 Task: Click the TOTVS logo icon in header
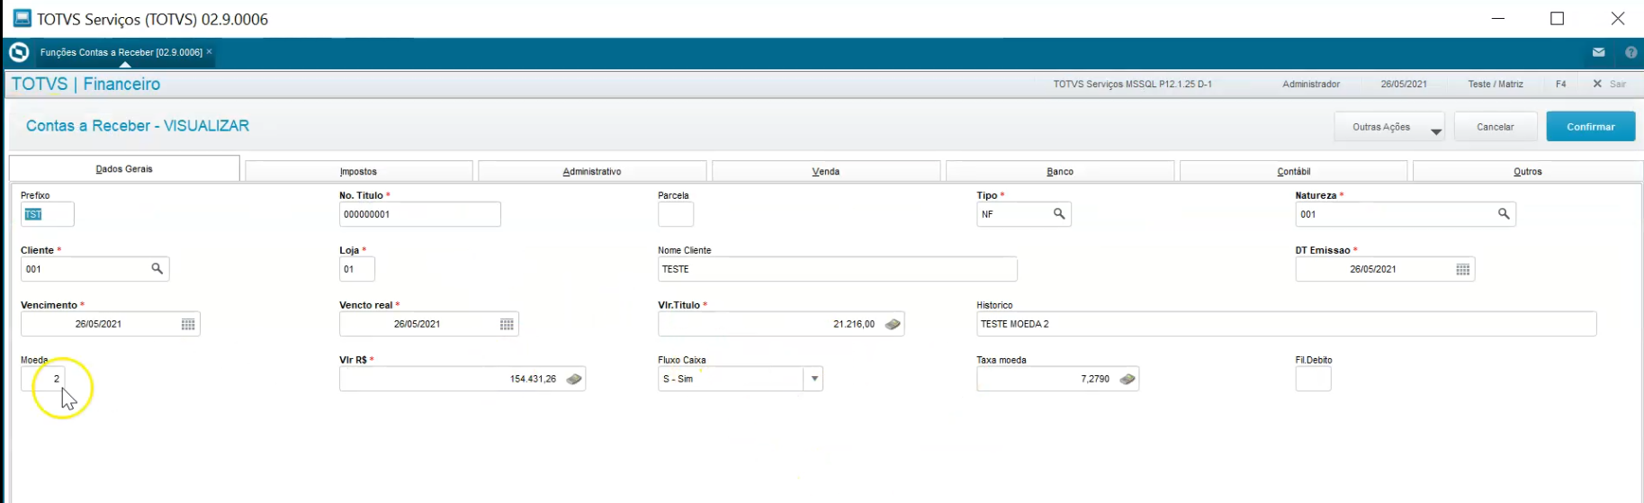[x=19, y=52]
